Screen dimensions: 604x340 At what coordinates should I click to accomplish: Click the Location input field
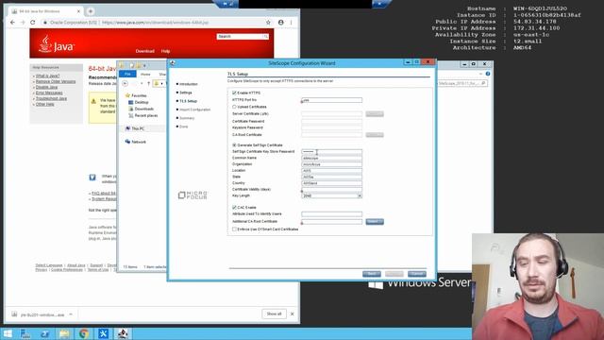[x=331, y=170]
